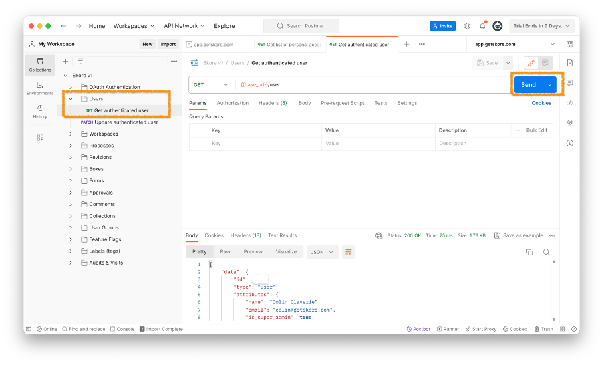The image size is (604, 365).
Task: Click the New button
Action: [x=147, y=44]
